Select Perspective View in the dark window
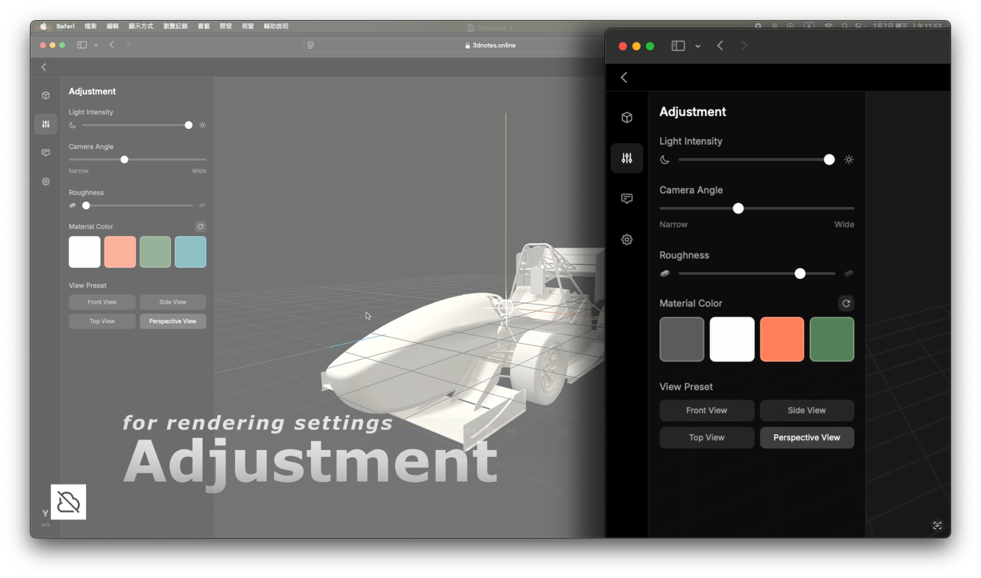This screenshot has width=981, height=578. coord(807,438)
